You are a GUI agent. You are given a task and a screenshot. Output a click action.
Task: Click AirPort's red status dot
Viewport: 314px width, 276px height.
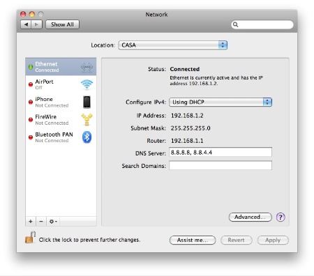coord(31,84)
